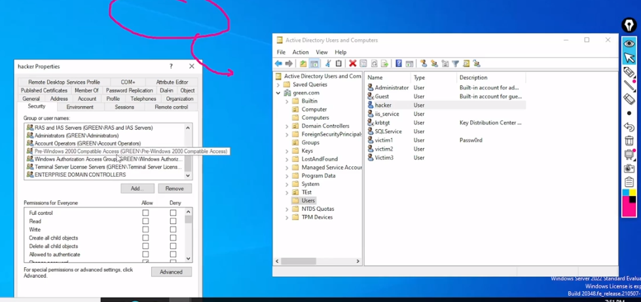
Task: Click the Properties toolbar icon
Action: click(x=363, y=64)
